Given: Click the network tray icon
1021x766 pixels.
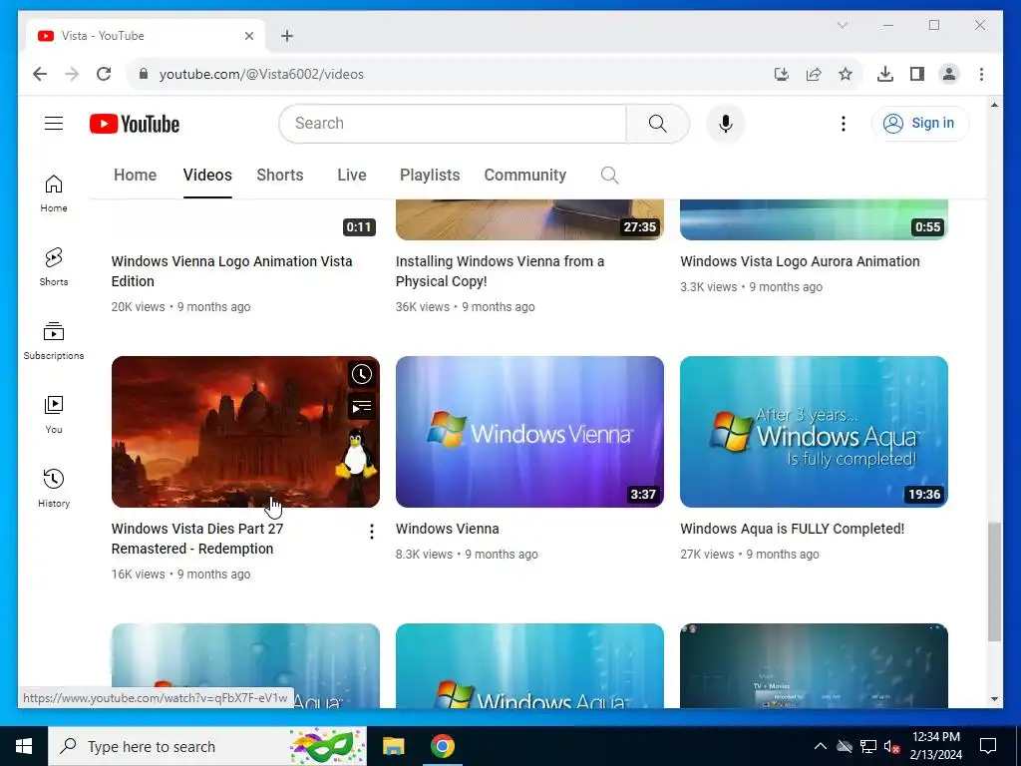Looking at the screenshot, I should point(868,746).
